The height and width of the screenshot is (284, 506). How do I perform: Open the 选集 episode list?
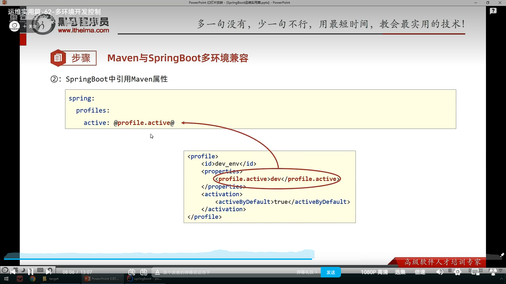400,272
